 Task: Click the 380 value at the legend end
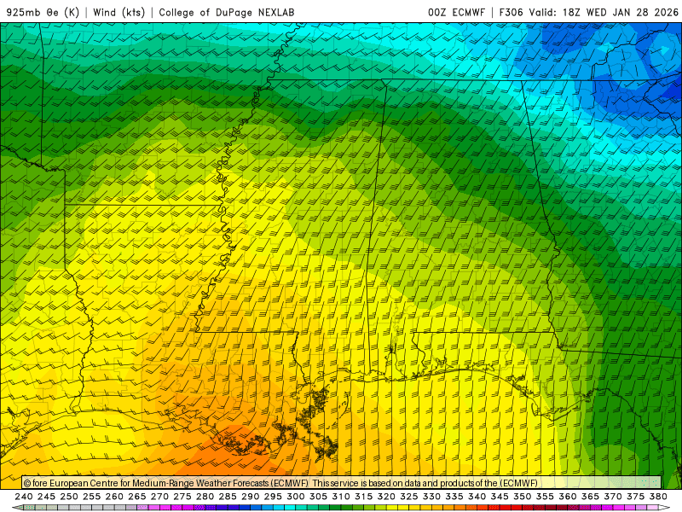[658, 497]
